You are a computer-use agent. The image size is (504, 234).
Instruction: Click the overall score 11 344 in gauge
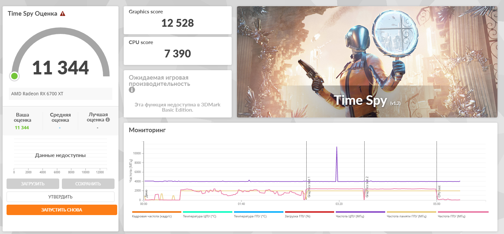click(x=61, y=68)
